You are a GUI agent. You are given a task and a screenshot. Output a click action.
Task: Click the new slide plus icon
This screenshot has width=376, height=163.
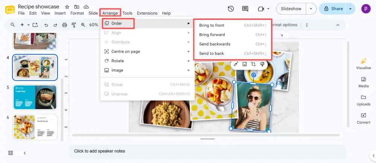[22, 25]
